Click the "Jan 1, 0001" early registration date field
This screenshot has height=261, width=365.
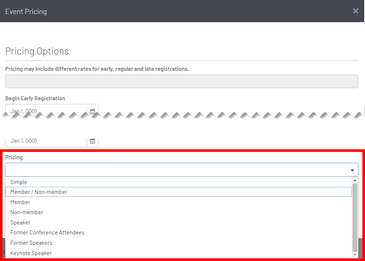tap(44, 111)
